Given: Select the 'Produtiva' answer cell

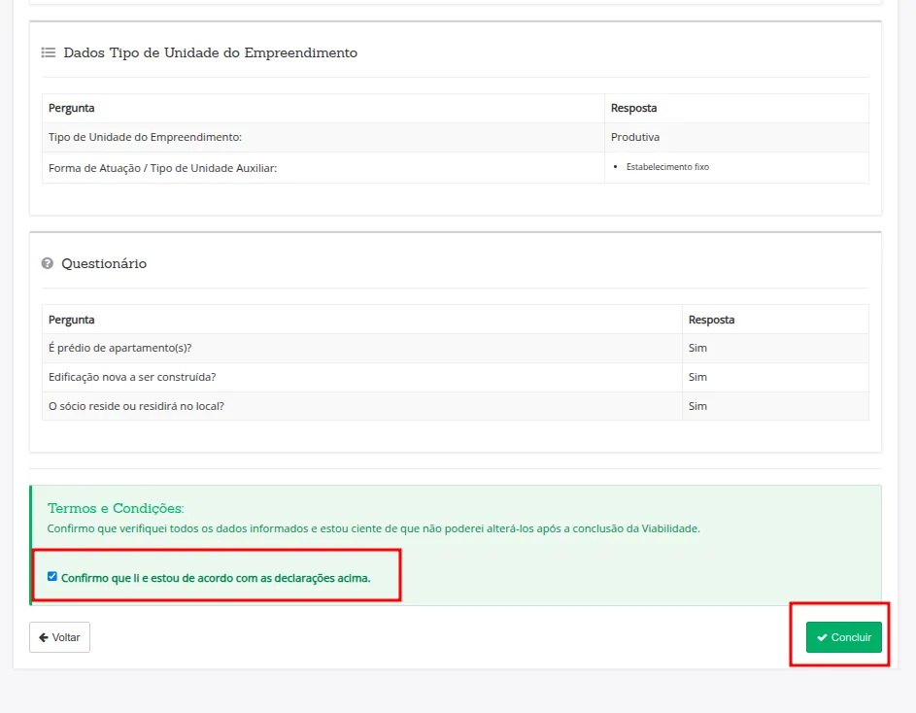Looking at the screenshot, I should click(736, 137).
